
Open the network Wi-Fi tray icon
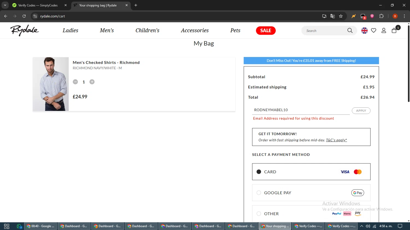click(374, 226)
